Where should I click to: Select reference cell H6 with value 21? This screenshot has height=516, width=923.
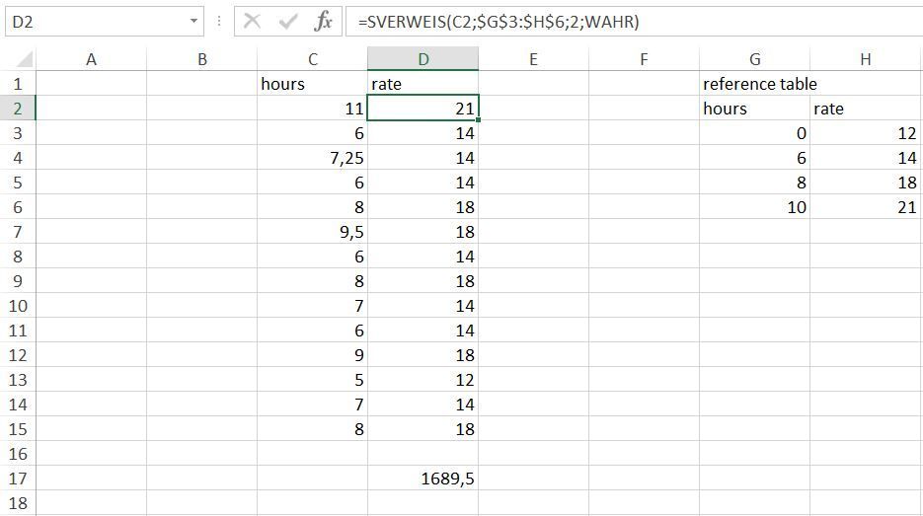coord(866,207)
